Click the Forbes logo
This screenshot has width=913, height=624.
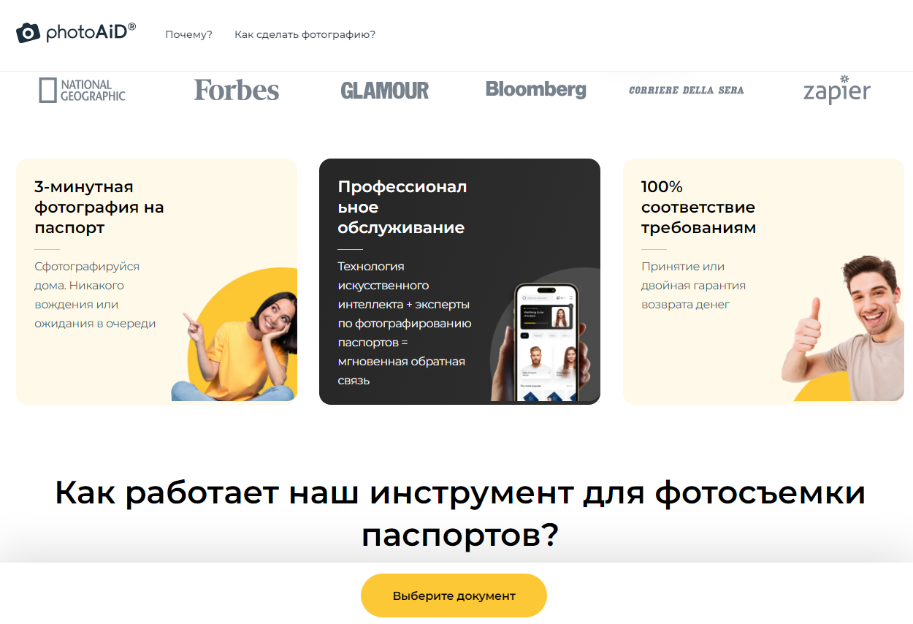(x=237, y=90)
